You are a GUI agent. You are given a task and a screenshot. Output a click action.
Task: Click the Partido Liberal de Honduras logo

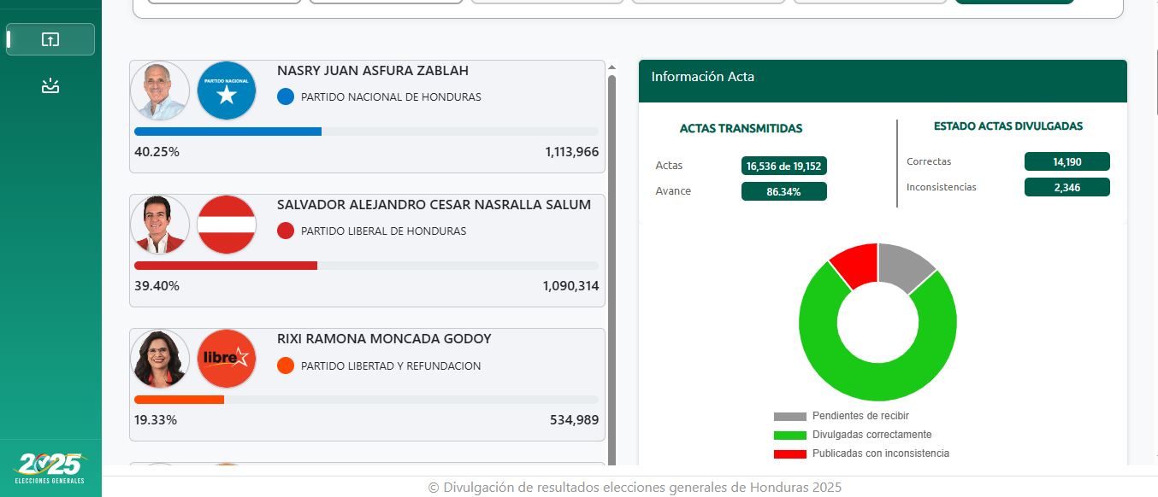click(226, 225)
